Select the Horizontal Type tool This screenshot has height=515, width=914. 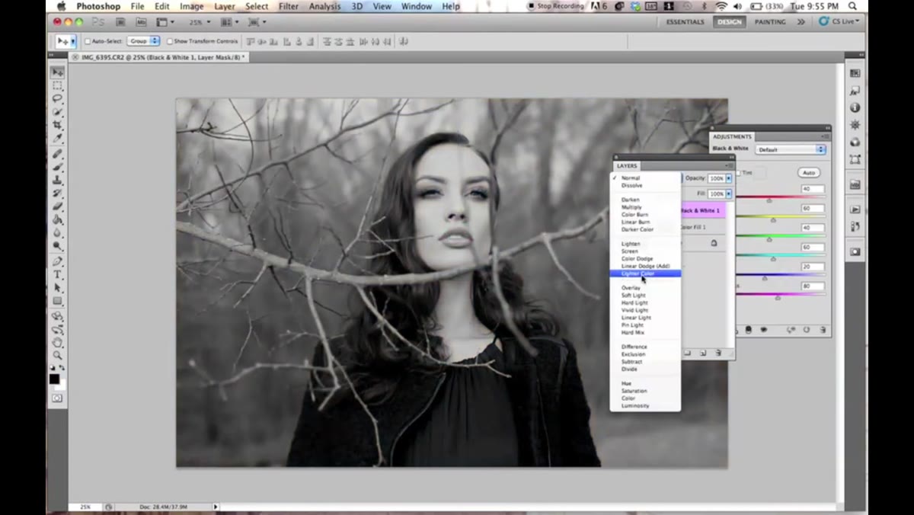(58, 274)
